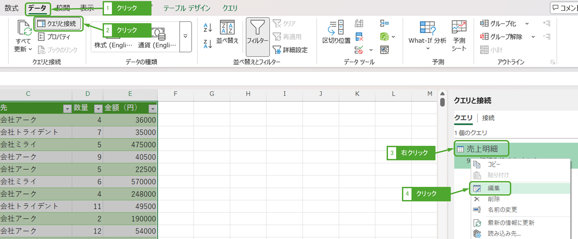Click the 予測シート forecast icon
578x239 pixels.
click(459, 27)
